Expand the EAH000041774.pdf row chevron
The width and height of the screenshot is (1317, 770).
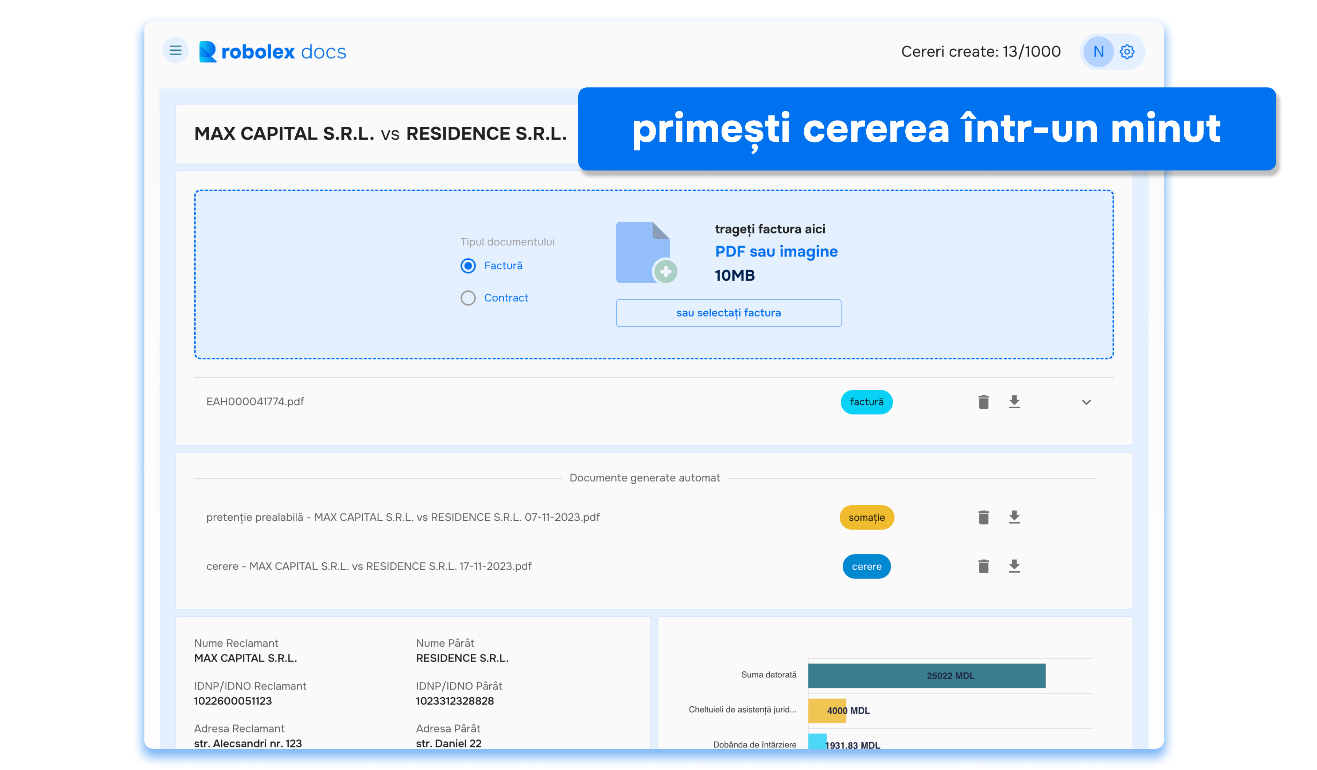tap(1087, 402)
